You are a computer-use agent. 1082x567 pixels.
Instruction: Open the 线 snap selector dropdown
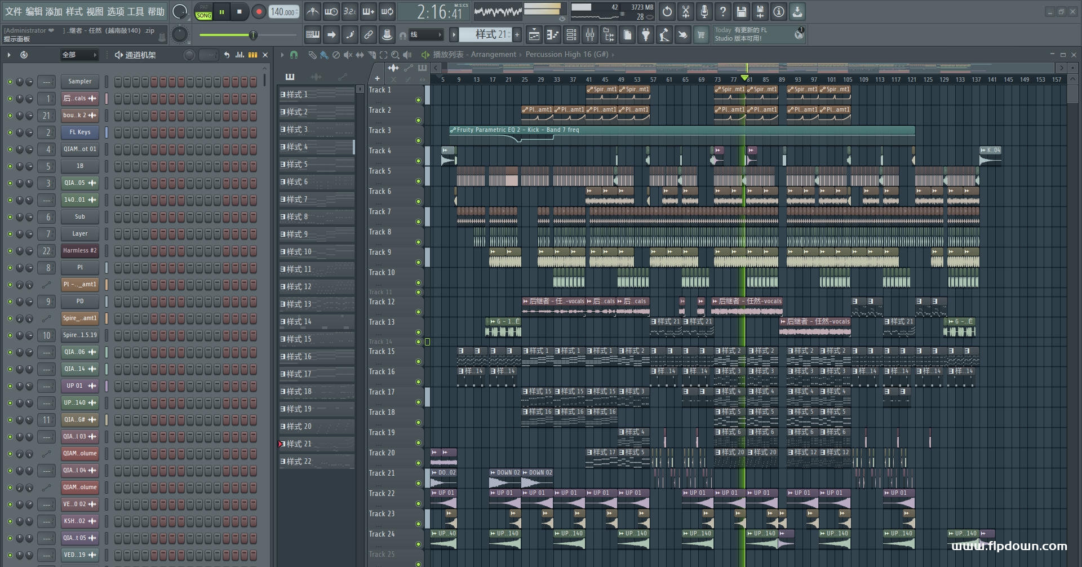point(425,35)
